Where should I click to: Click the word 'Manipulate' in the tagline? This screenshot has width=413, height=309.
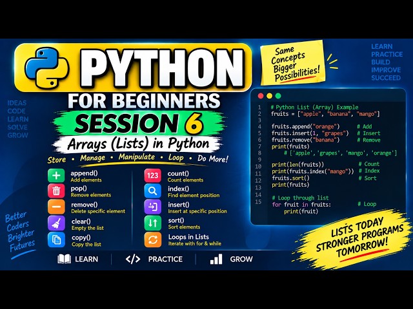coord(137,157)
